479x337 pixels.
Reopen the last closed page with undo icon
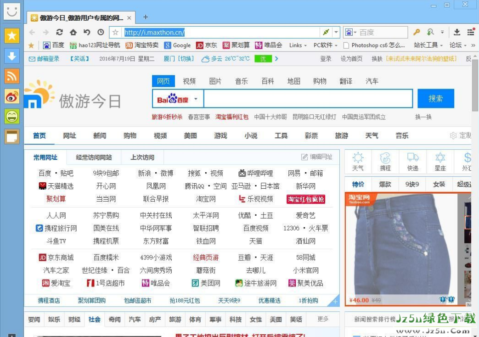click(87, 32)
